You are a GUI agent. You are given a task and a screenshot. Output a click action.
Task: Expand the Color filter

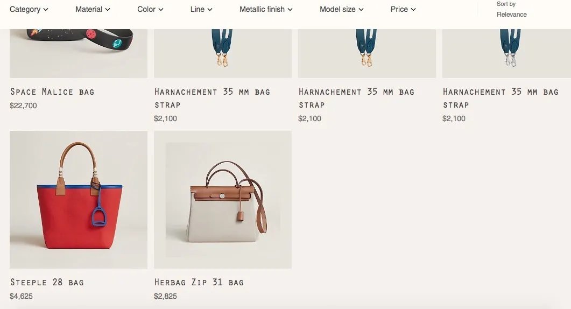150,10
